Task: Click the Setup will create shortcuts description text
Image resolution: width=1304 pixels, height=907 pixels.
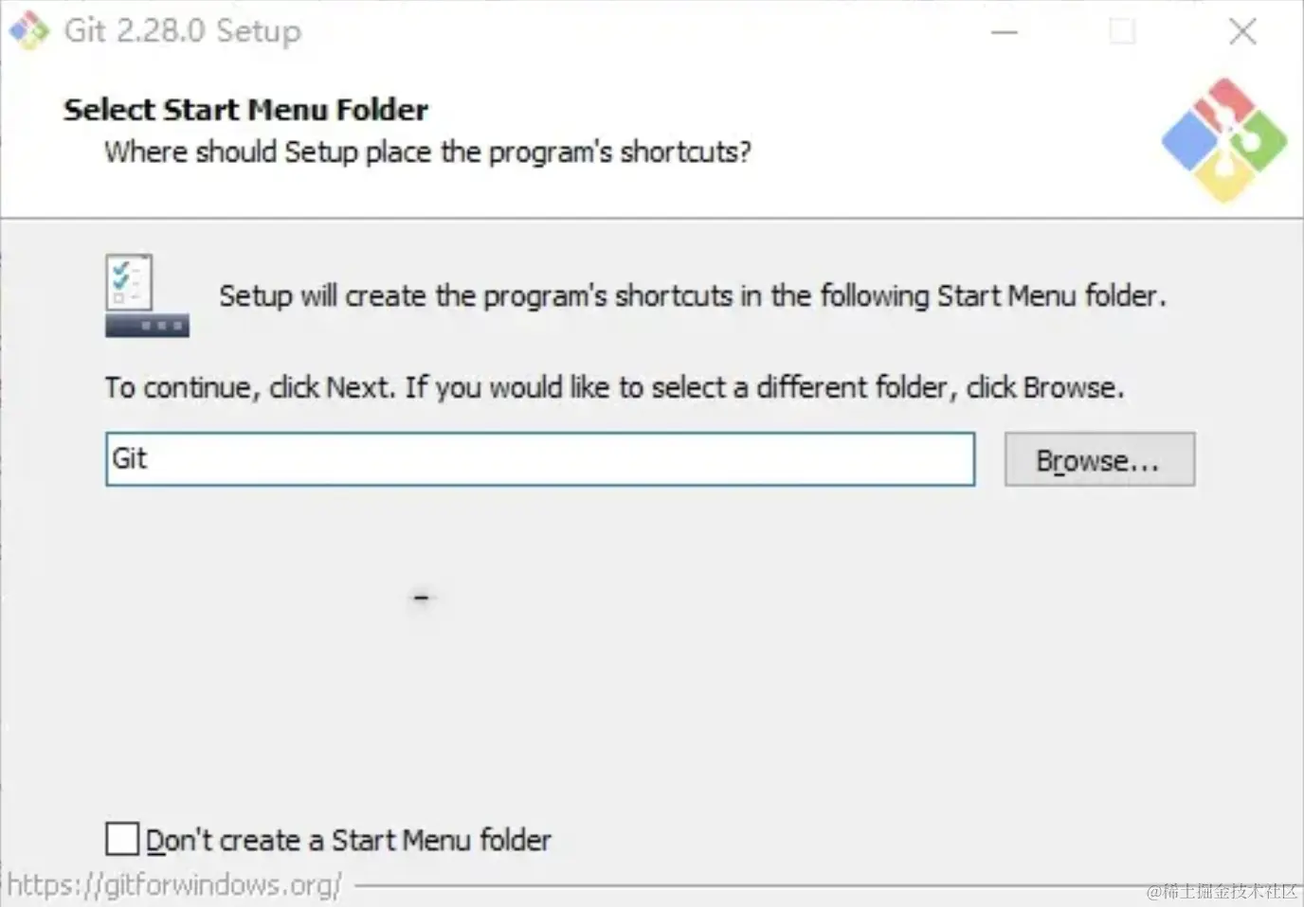Action: (x=692, y=296)
